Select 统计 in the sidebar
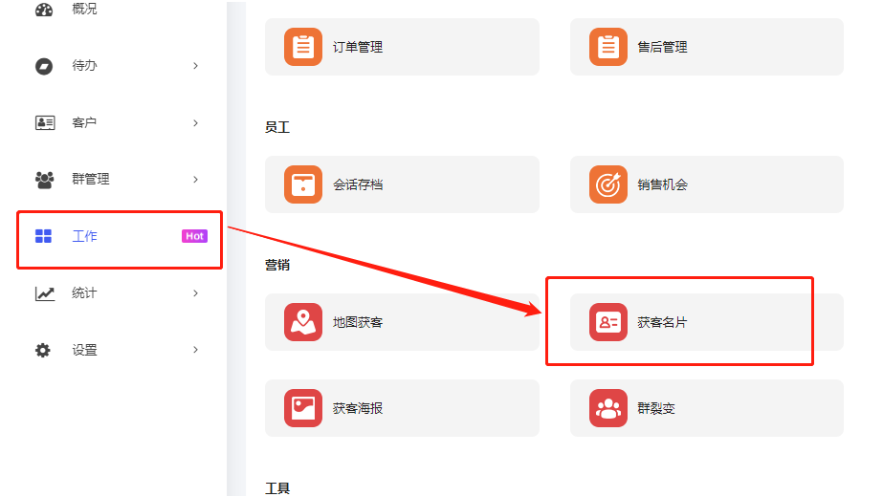Viewport: 883px width, 497px height. tap(84, 293)
